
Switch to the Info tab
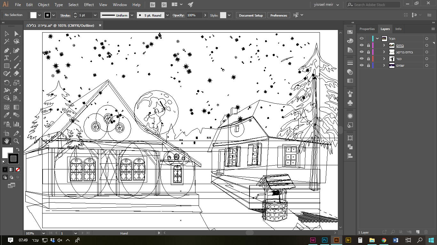point(398,29)
